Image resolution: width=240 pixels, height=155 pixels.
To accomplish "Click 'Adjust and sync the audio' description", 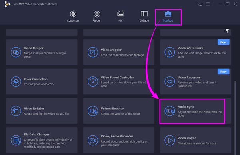I will click(200, 114).
